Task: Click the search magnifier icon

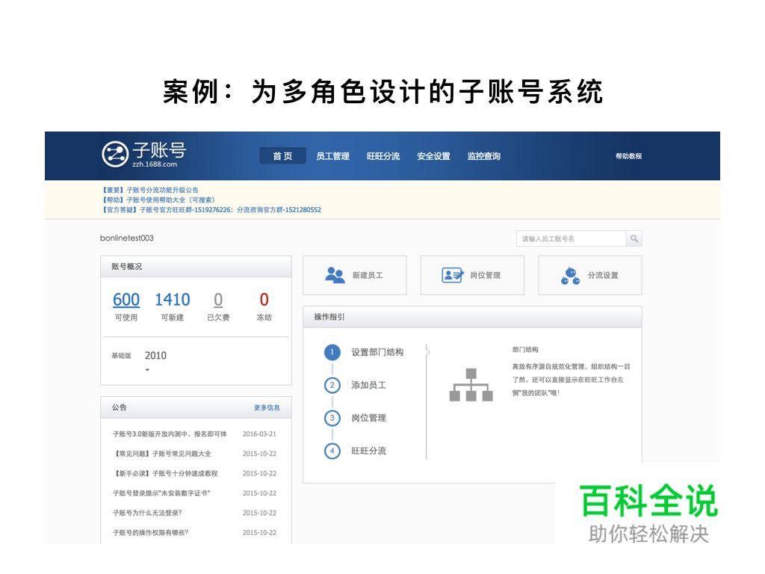Action: [x=634, y=239]
